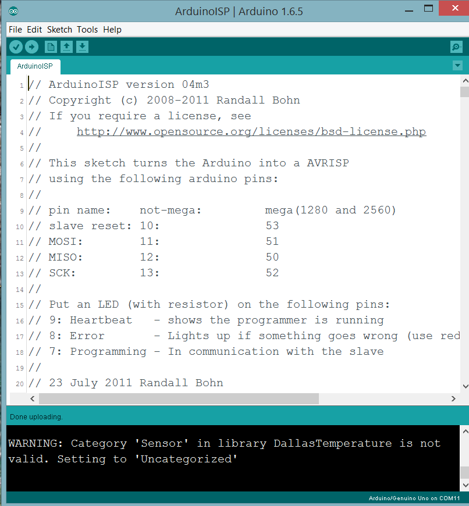Click the 'ArduinoISP version 04m3' comment line
The image size is (469, 506).
[119, 84]
